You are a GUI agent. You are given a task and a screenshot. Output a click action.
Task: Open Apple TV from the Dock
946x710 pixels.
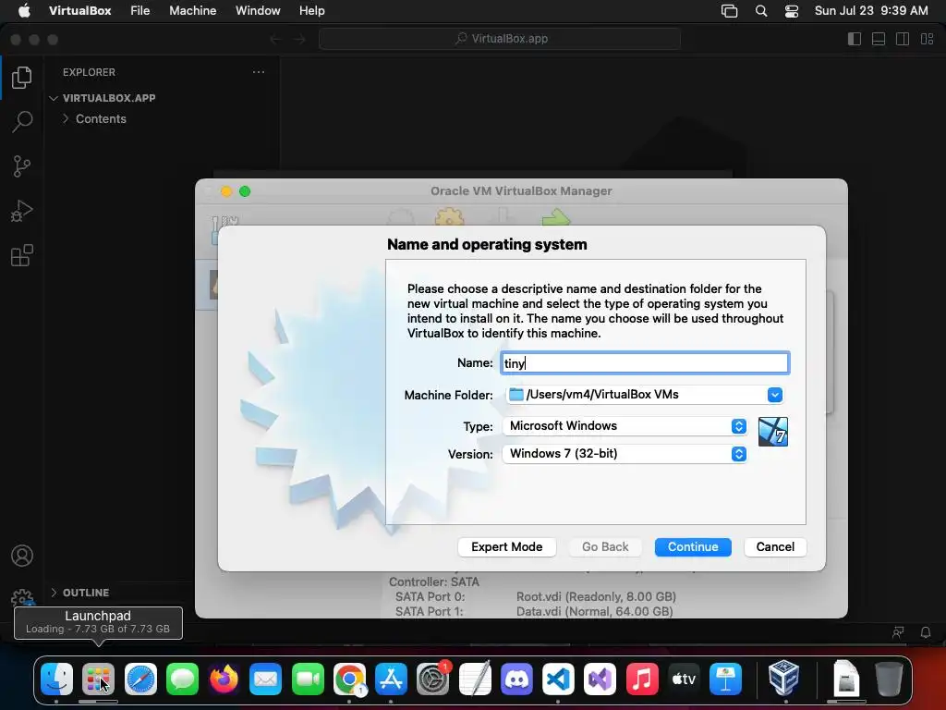(x=684, y=679)
